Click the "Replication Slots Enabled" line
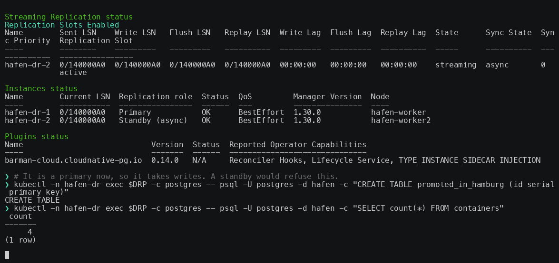The image size is (559, 263). [62, 25]
